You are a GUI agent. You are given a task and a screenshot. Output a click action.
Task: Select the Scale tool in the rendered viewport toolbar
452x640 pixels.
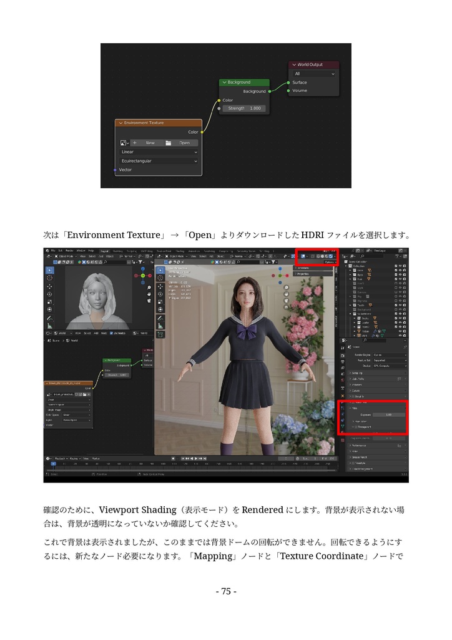[160, 302]
